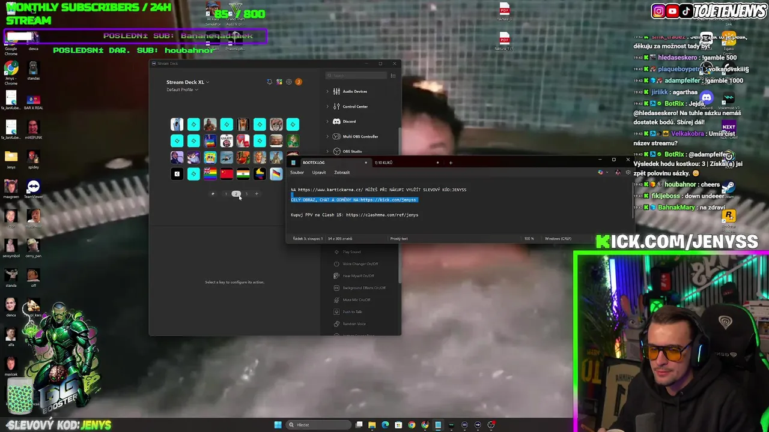Open the Soubor menu in Notepad
This screenshot has width=769, height=432.
coord(297,173)
